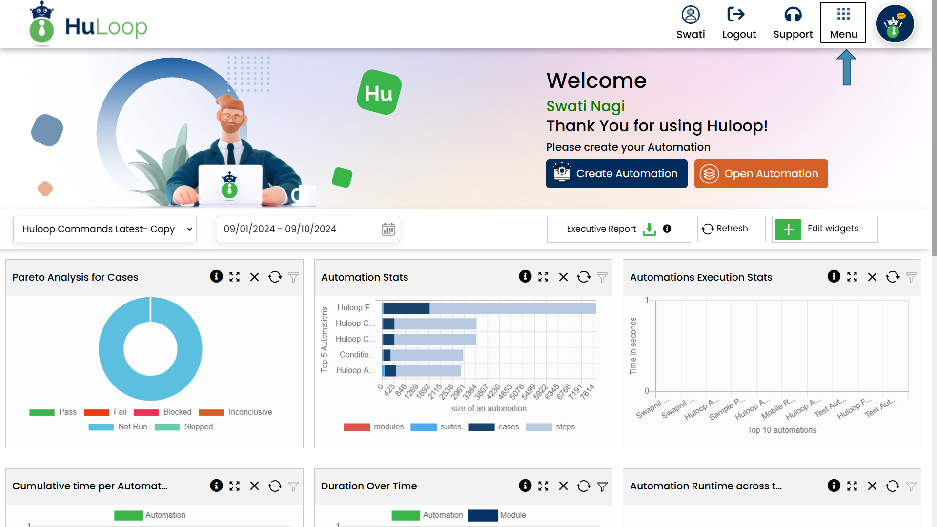Click Open Automation button
The height and width of the screenshot is (527, 937).
tap(761, 174)
